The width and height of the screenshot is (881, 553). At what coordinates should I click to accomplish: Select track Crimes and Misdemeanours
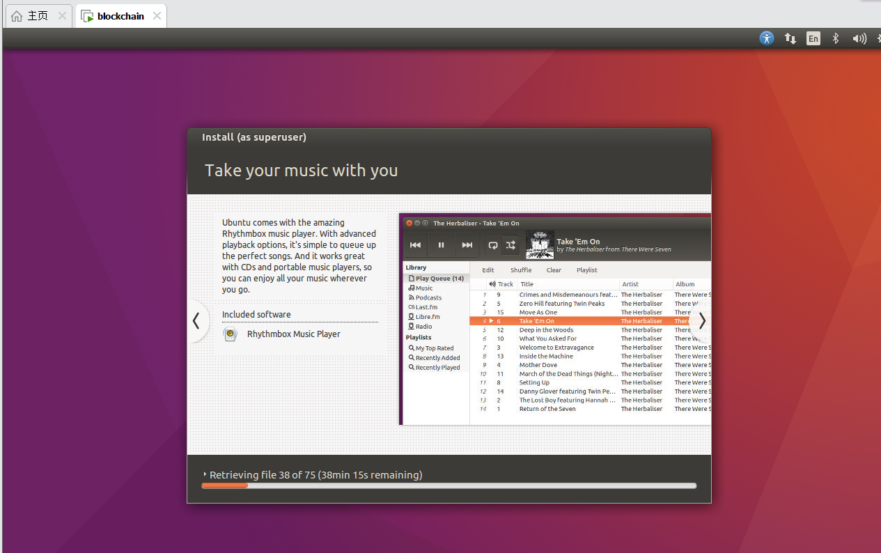(591, 295)
